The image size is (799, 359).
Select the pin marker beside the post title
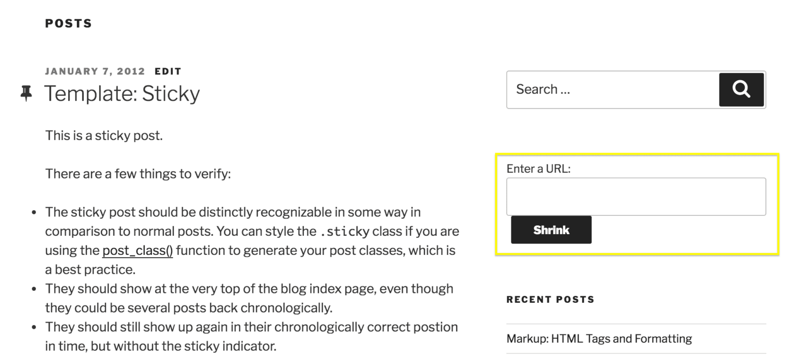pyautogui.click(x=27, y=93)
